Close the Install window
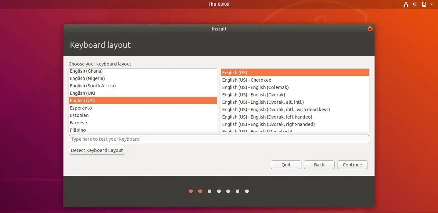The width and height of the screenshot is (438, 213). [x=370, y=29]
